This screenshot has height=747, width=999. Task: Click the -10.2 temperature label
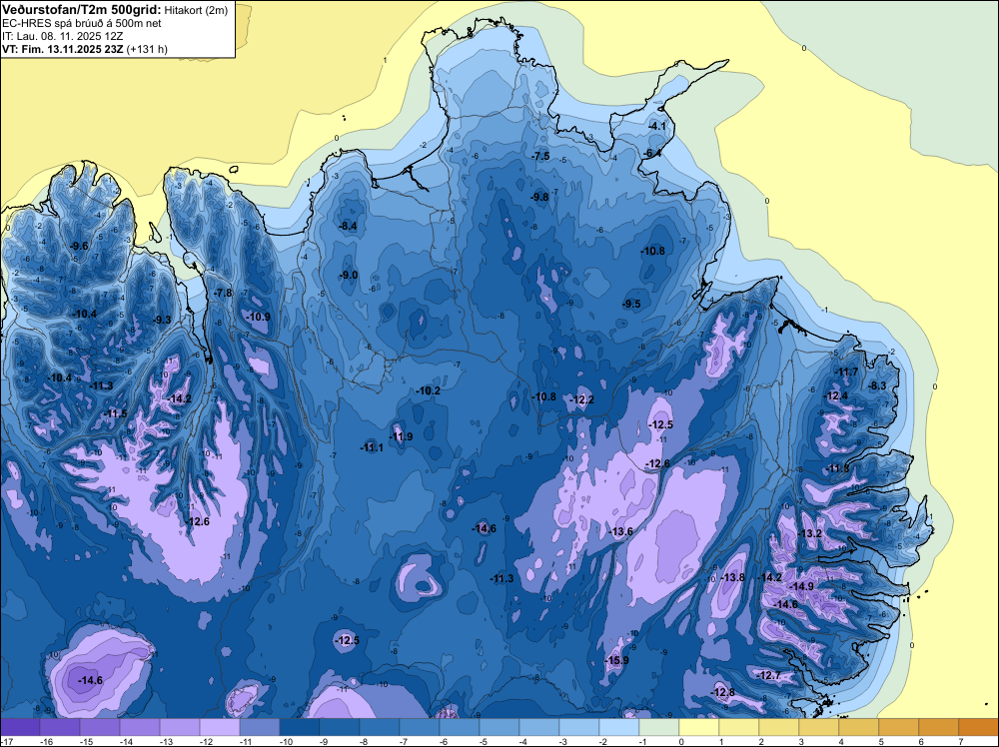(428, 390)
